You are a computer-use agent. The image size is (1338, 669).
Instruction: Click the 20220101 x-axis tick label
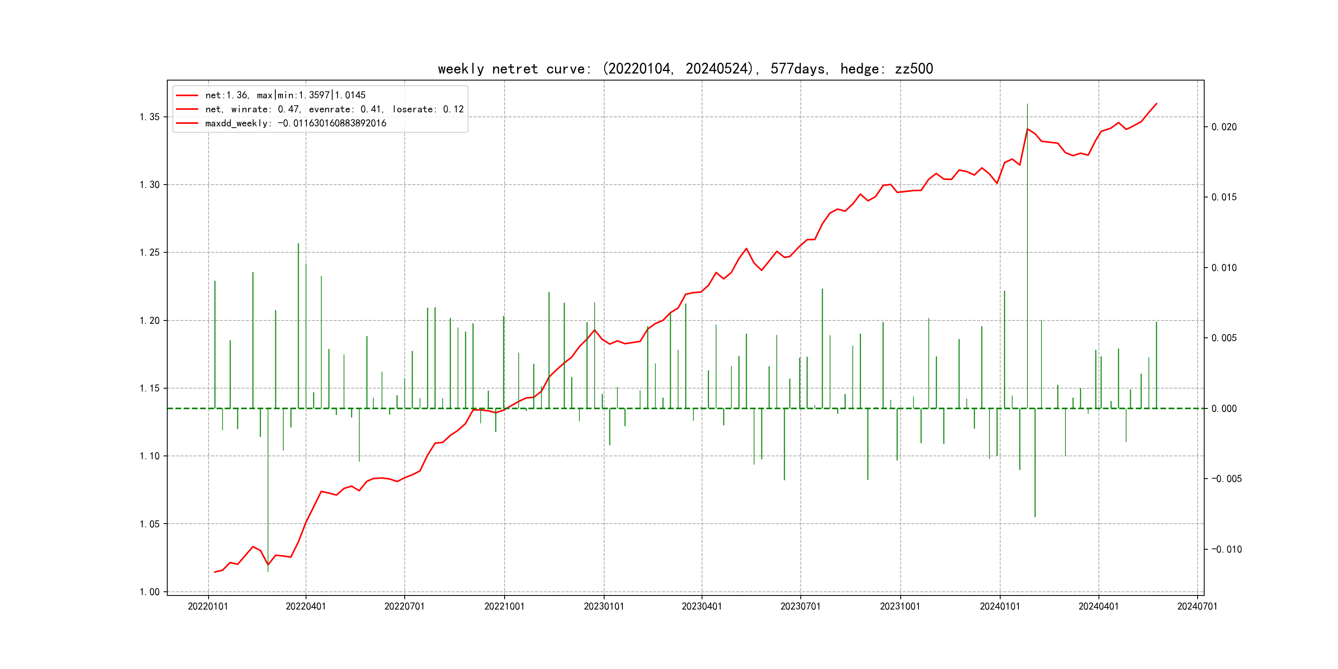click(x=208, y=606)
